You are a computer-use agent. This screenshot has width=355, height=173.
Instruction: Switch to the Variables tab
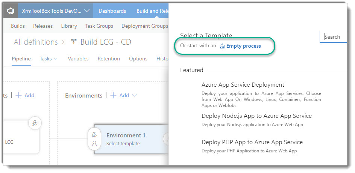(78, 59)
